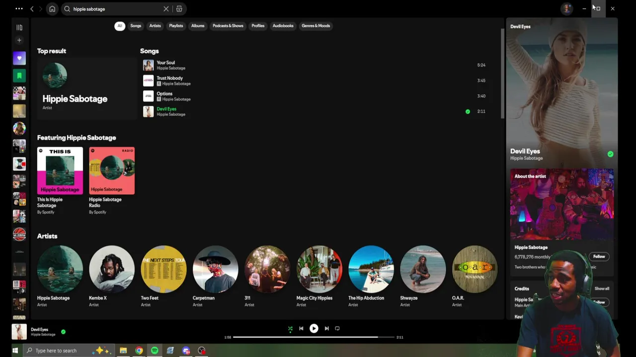Image resolution: width=636 pixels, height=357 pixels.
Task: Select the Profiles filter chip
Action: 258,26
